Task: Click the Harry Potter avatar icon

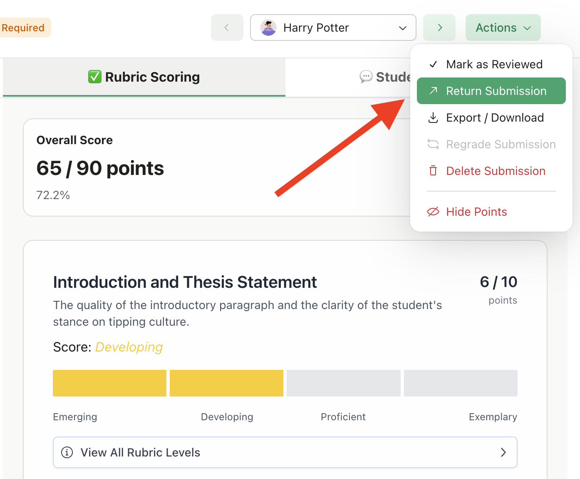Action: click(268, 28)
